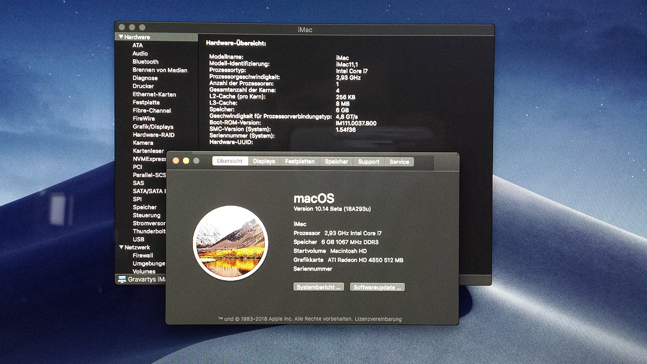The height and width of the screenshot is (364, 647).
Task: Select Volumes under Netzwerk
Action: pyautogui.click(x=144, y=271)
